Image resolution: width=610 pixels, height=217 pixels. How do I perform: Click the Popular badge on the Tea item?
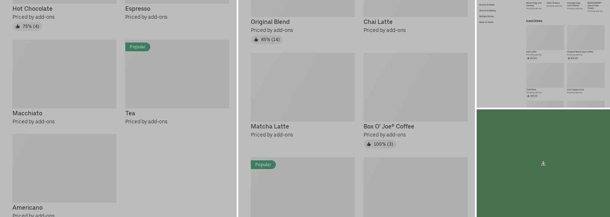pyautogui.click(x=138, y=47)
